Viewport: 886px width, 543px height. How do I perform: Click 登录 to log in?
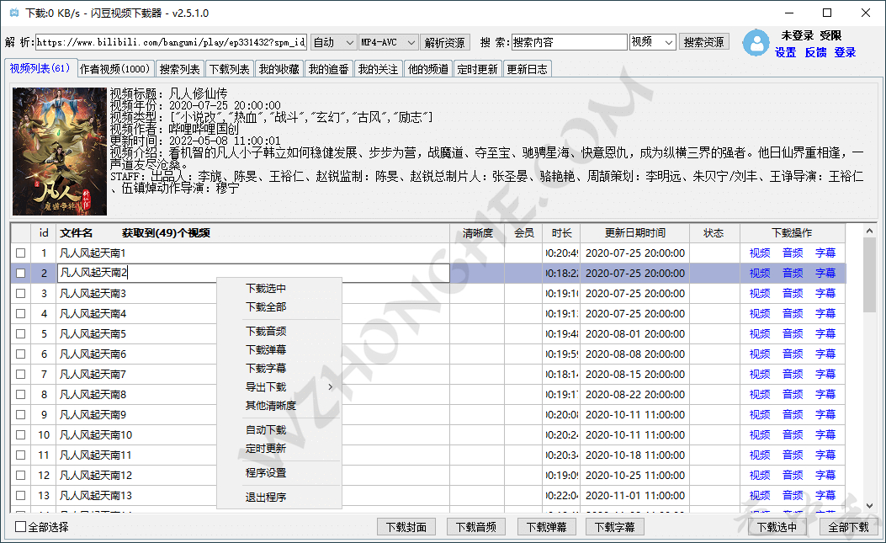pos(844,52)
